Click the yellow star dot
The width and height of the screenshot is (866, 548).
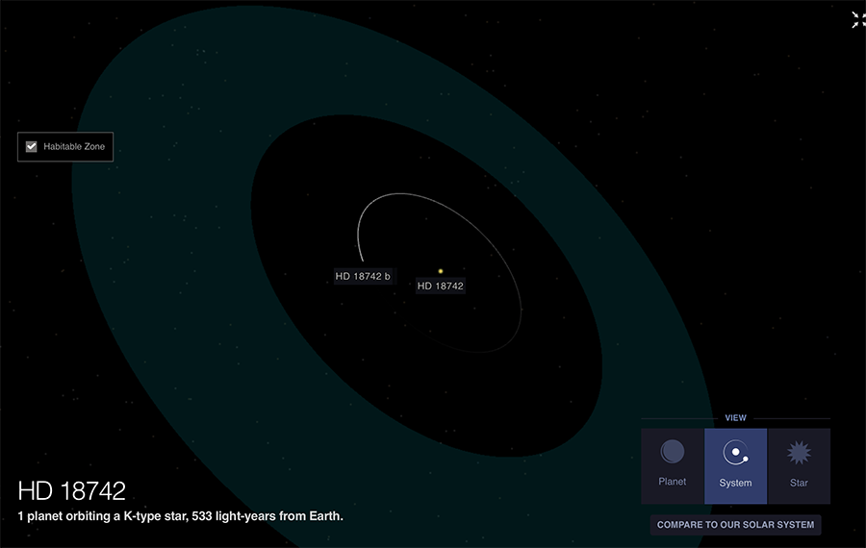440,271
